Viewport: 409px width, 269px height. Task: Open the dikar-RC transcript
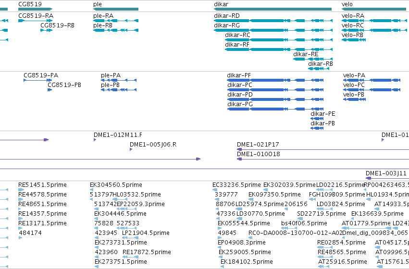279,40
